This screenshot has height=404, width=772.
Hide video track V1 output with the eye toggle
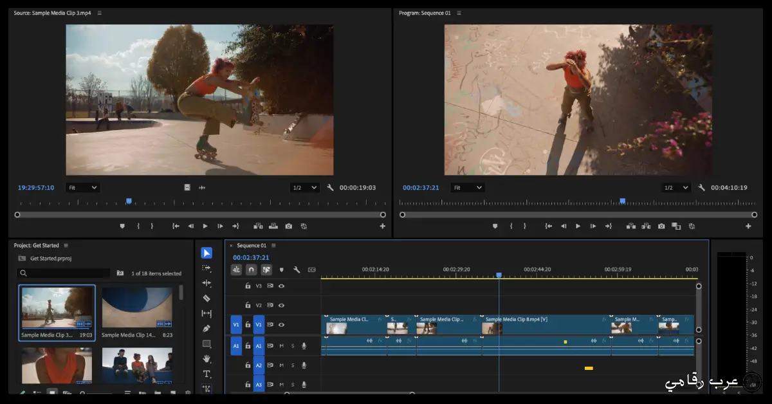tap(281, 325)
